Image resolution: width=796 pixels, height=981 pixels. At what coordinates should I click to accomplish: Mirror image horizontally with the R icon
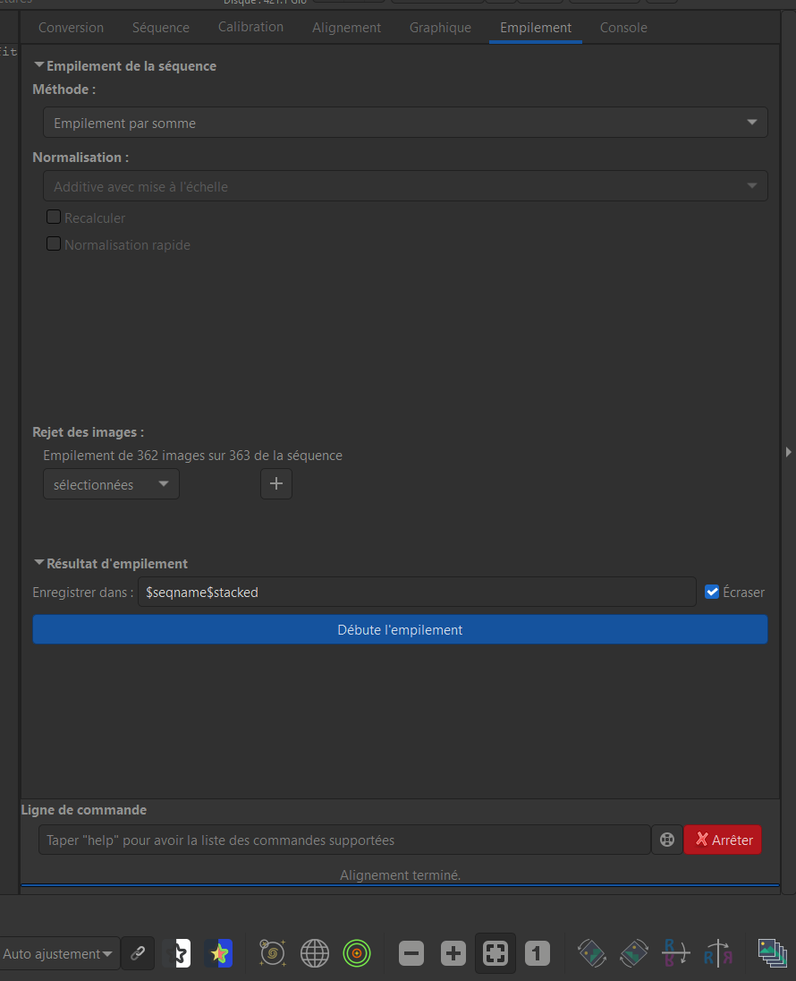pyautogui.click(x=718, y=954)
